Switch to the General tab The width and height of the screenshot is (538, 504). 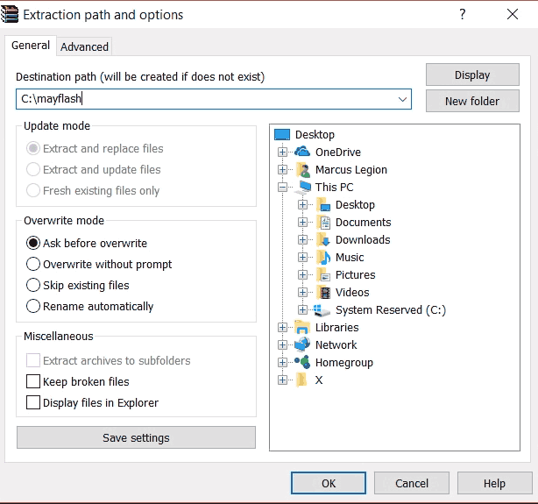point(31,46)
